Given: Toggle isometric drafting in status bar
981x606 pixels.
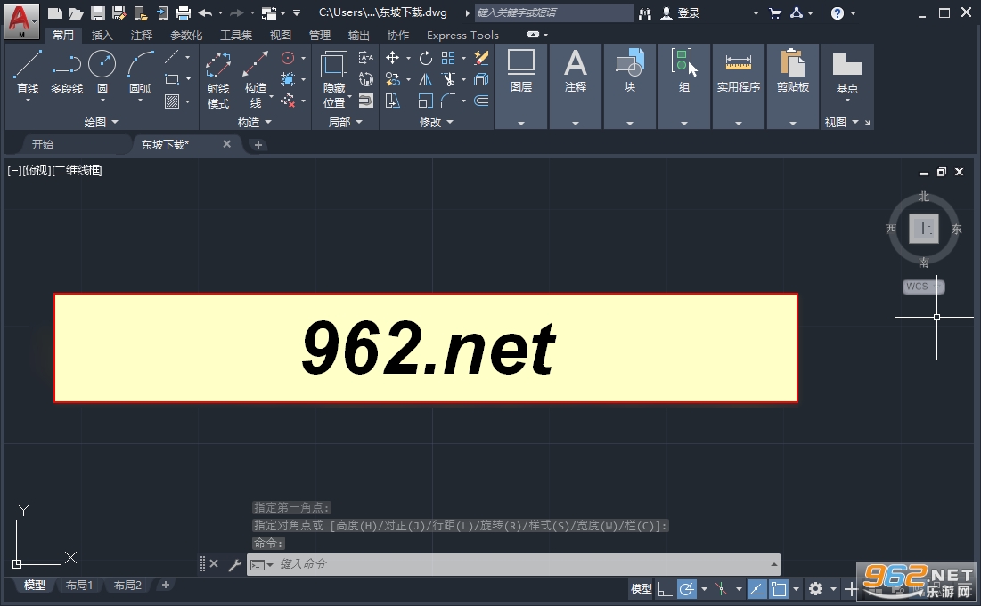Looking at the screenshot, I should (721, 588).
